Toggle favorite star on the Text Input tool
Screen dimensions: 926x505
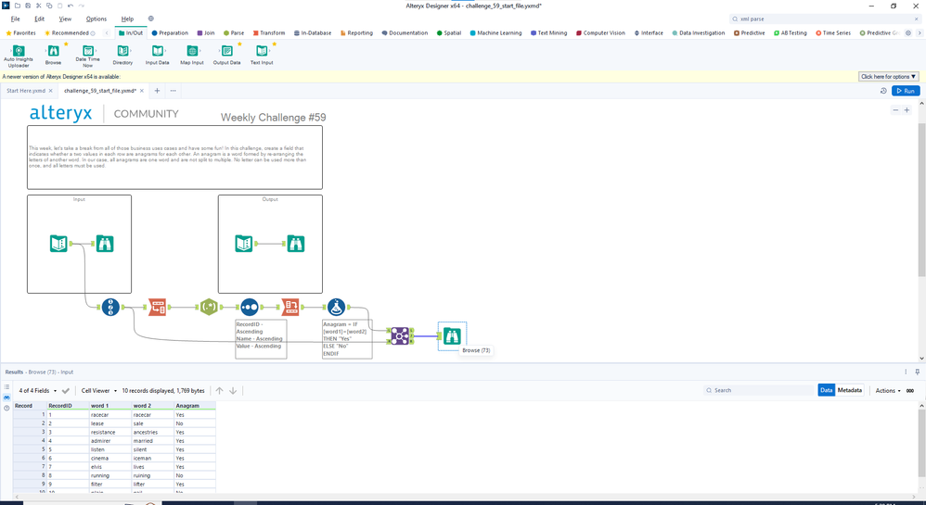tap(274, 44)
